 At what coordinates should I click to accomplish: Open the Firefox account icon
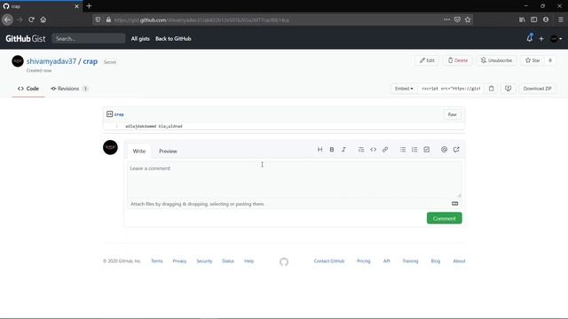[546, 19]
